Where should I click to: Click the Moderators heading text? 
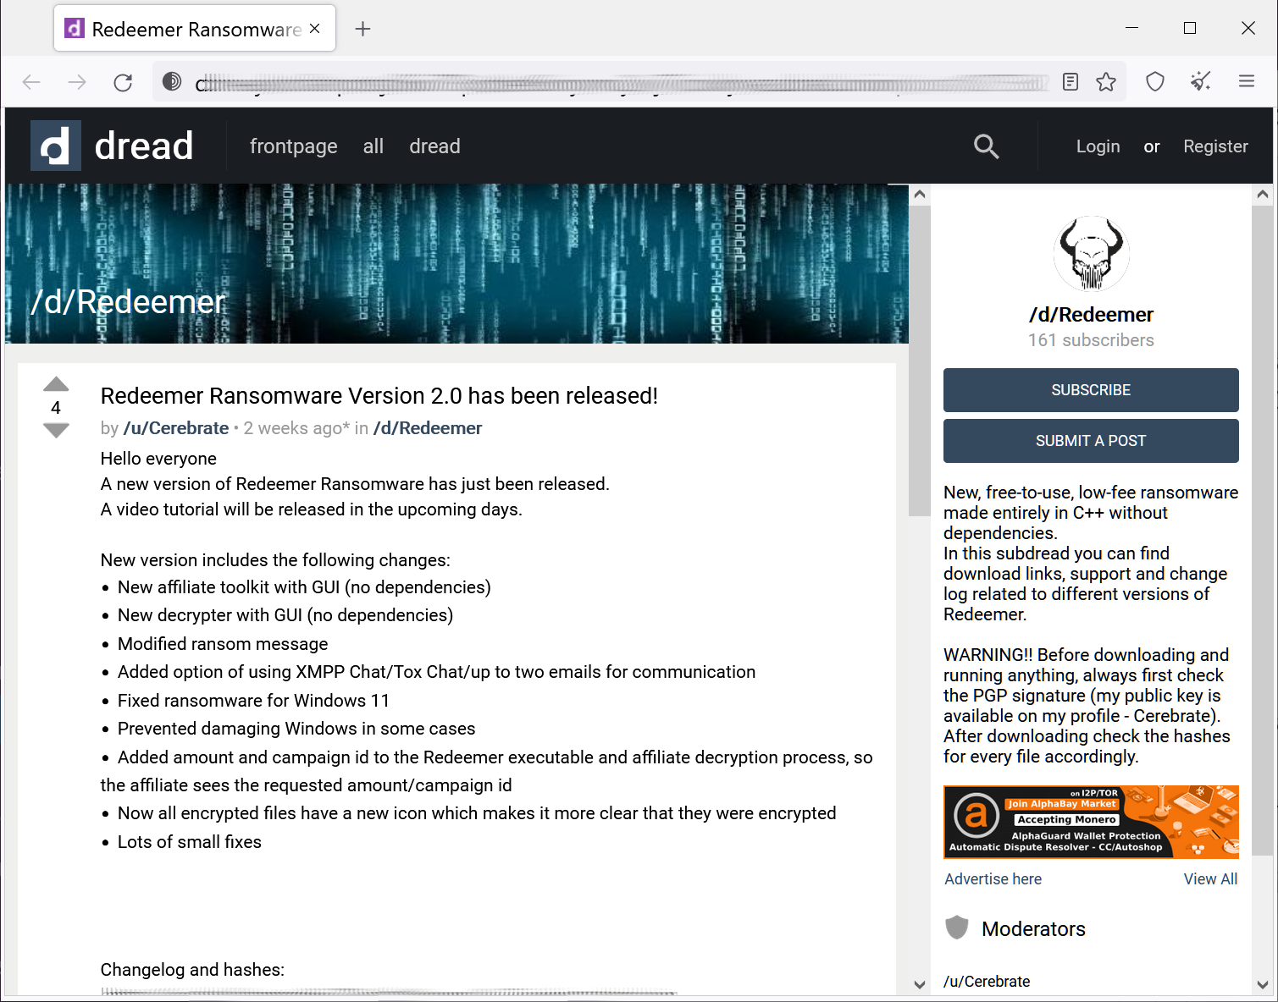pos(1033,929)
